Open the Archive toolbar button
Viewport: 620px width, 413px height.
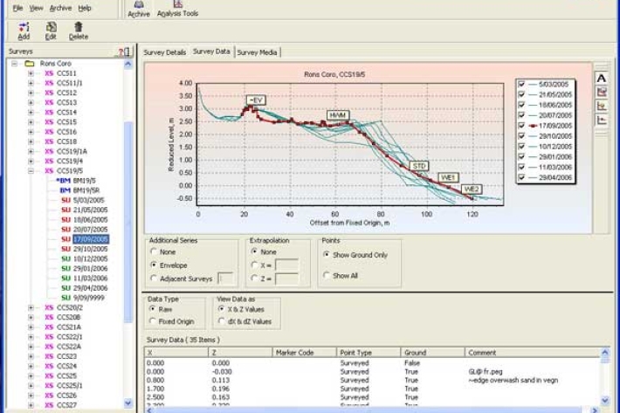tap(138, 9)
